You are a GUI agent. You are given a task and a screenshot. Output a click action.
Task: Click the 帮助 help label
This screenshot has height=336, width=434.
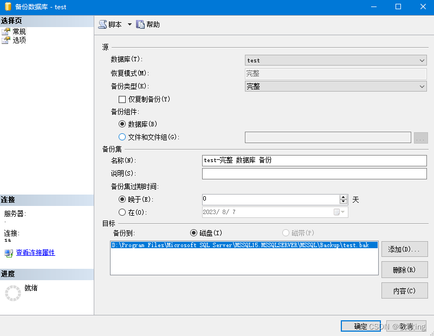153,24
